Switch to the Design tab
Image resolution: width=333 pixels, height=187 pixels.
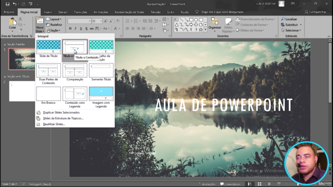pos(63,12)
